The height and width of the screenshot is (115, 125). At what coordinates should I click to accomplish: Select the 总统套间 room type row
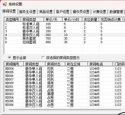click(x=64, y=42)
